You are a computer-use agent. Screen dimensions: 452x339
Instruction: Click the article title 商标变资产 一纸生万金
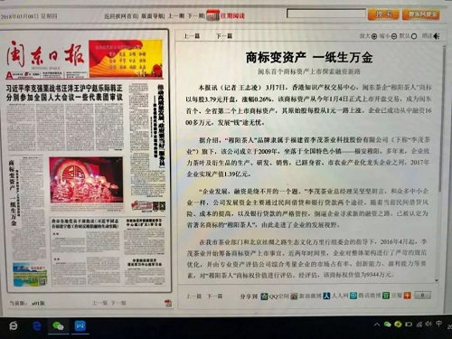click(309, 57)
